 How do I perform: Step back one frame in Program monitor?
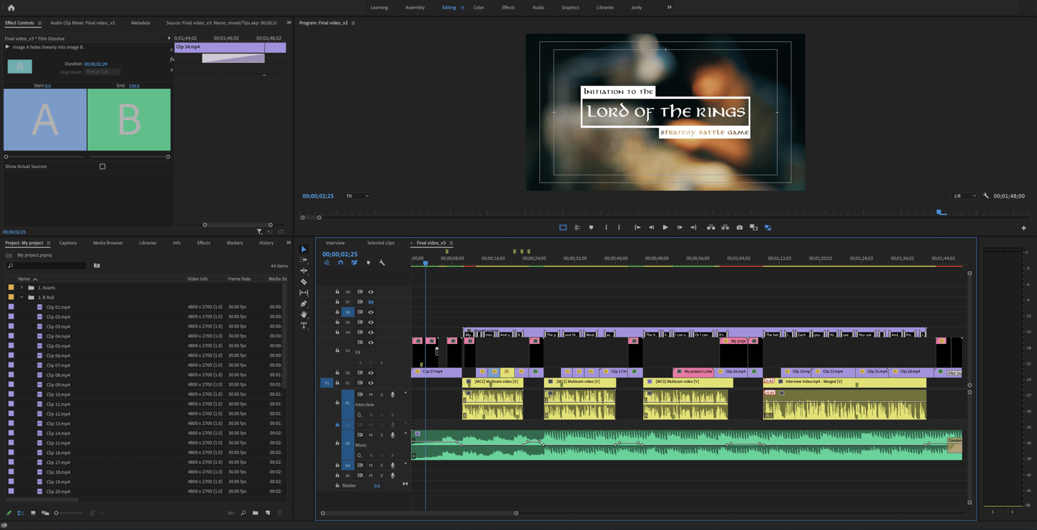pos(651,227)
